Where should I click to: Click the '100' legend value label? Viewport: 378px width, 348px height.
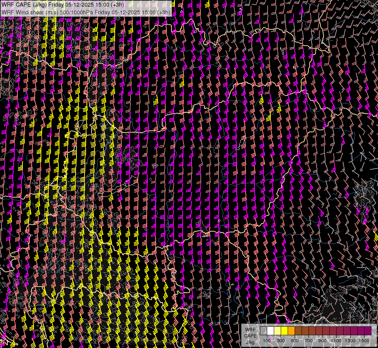click(x=267, y=341)
